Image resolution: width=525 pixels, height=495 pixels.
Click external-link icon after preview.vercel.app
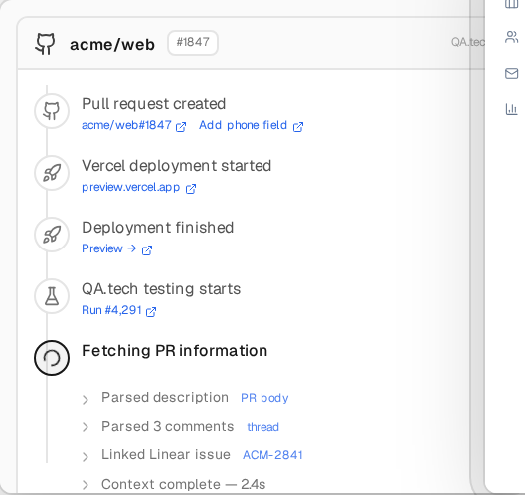pos(191,189)
